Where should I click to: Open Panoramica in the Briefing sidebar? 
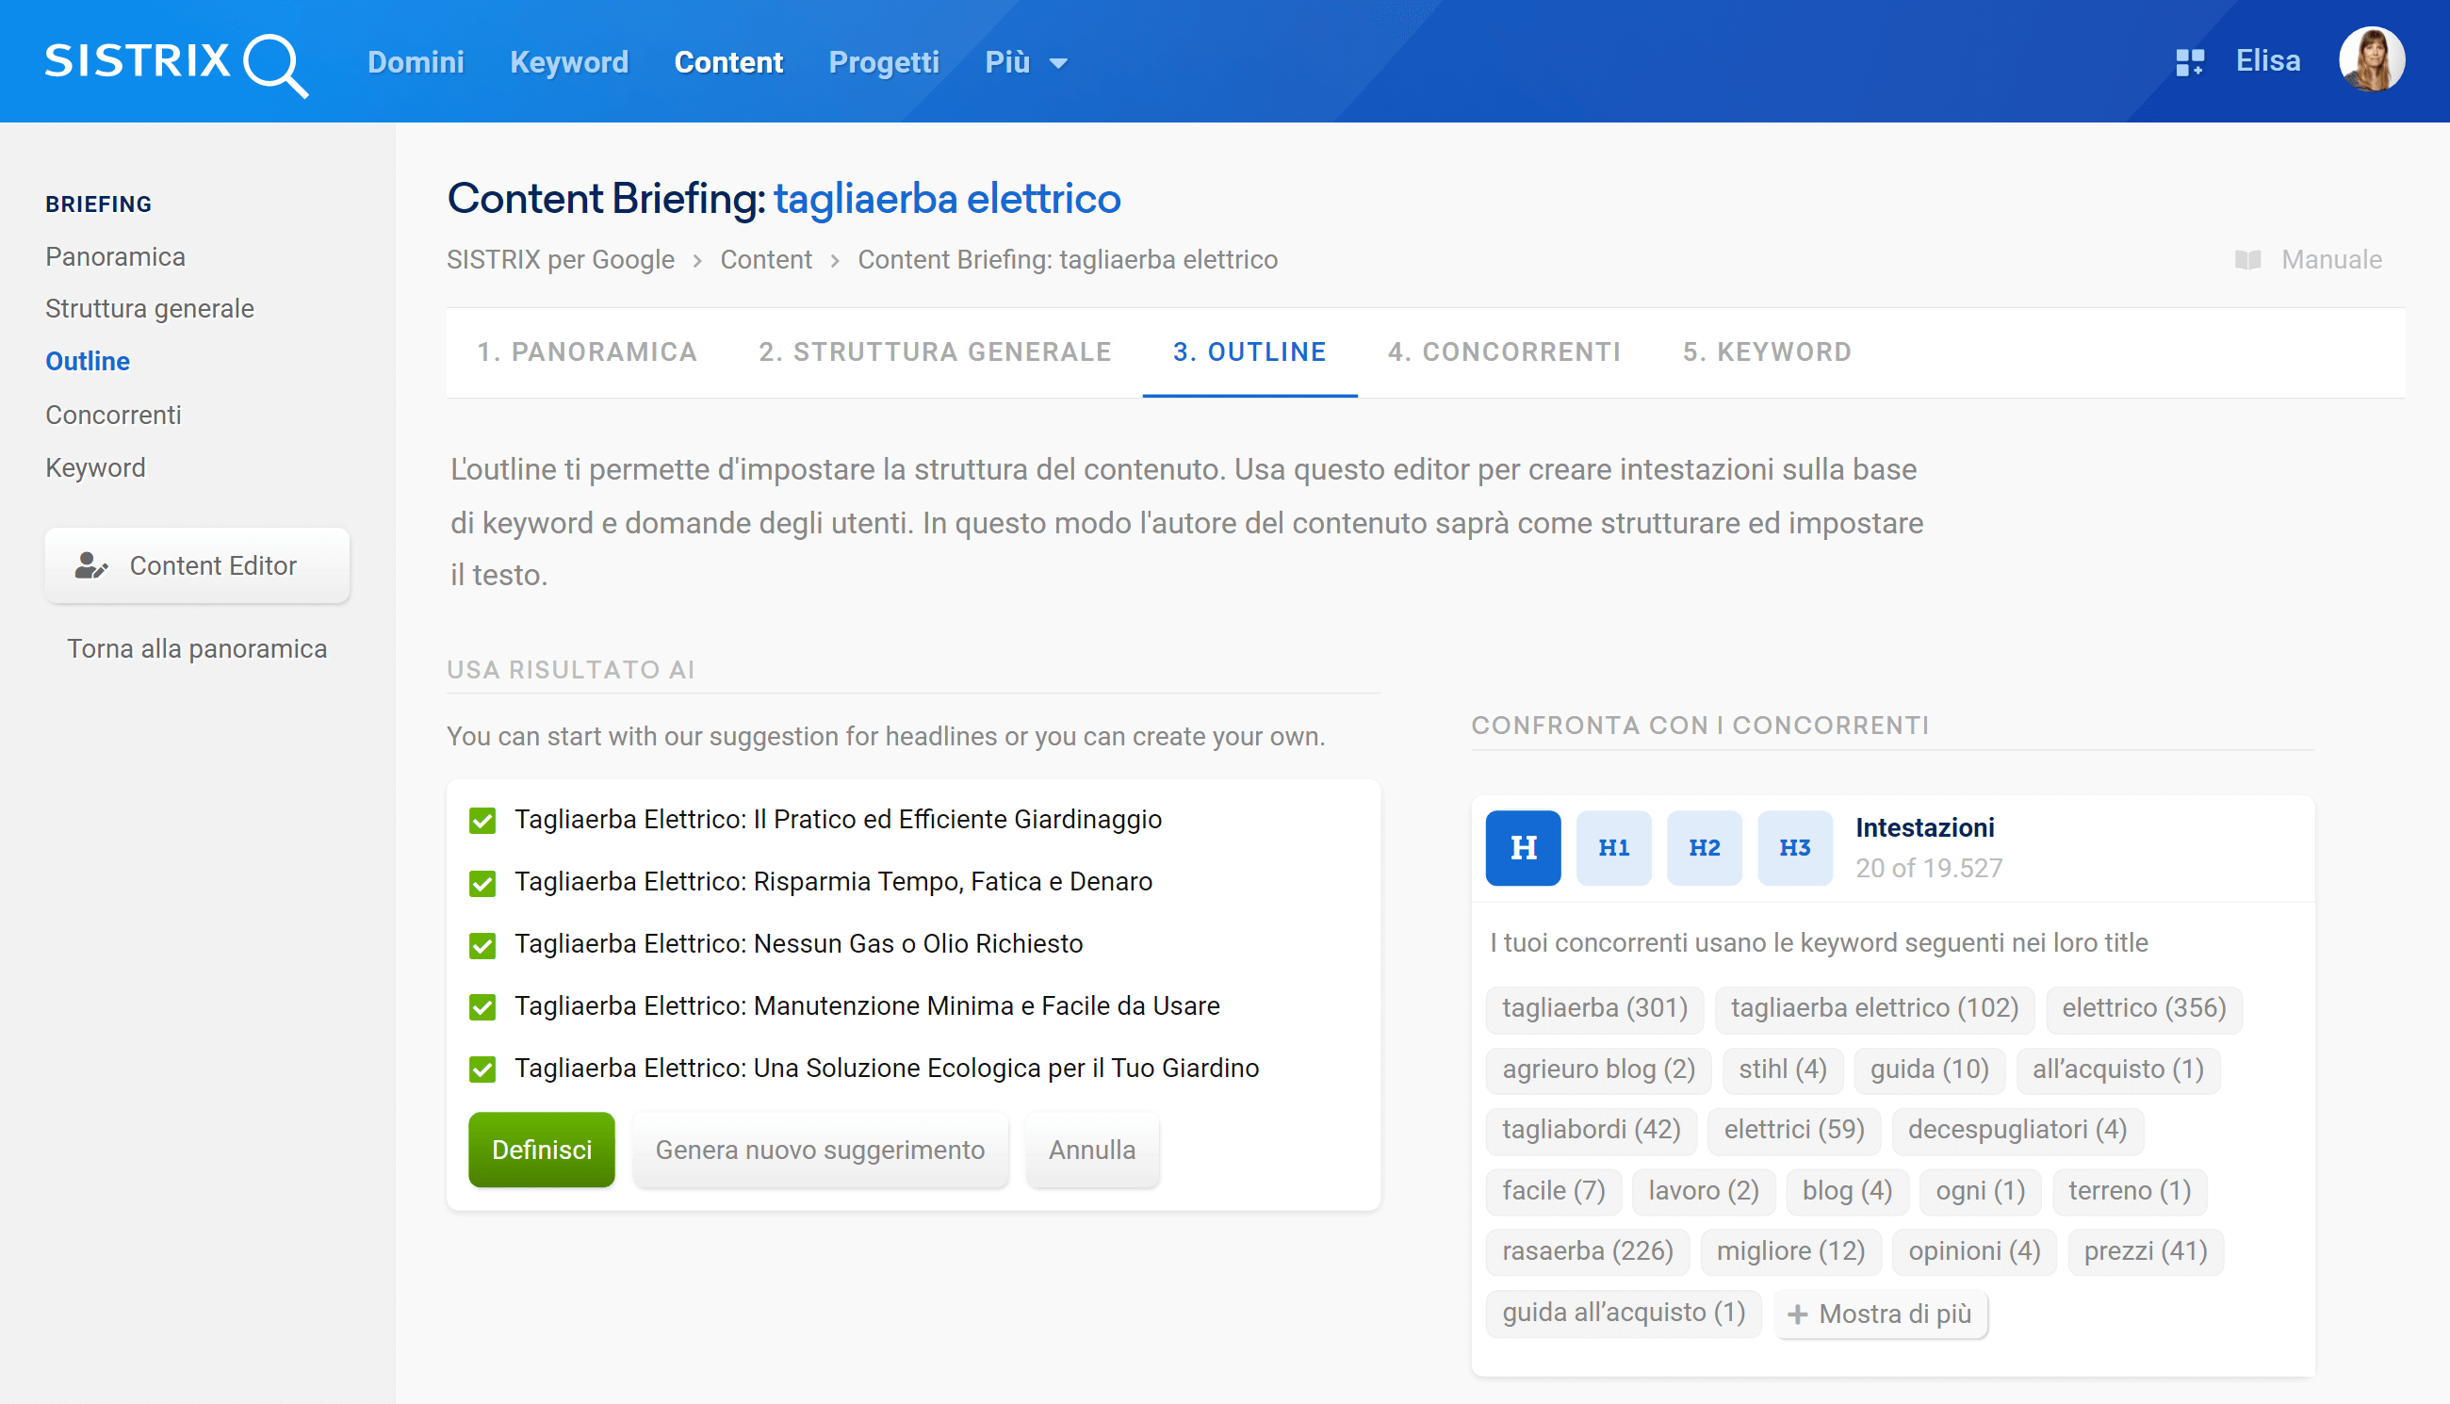tap(115, 256)
